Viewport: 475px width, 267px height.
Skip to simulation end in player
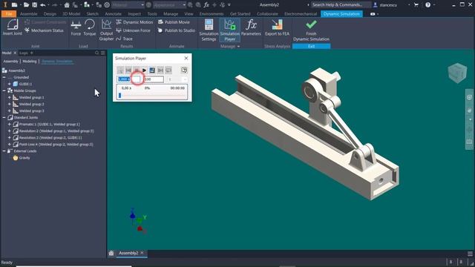160,70
